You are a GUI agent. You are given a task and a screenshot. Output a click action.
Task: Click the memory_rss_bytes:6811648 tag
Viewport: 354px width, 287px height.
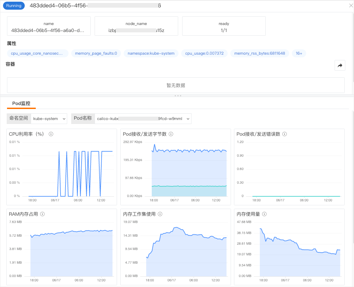pos(260,53)
